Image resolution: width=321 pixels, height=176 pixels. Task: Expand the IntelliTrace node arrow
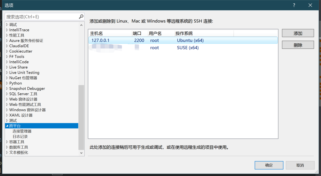[x=7, y=30]
